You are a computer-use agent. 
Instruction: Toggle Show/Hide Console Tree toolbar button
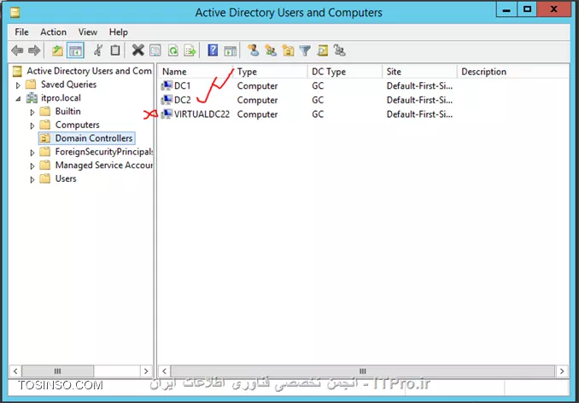pyautogui.click(x=76, y=50)
